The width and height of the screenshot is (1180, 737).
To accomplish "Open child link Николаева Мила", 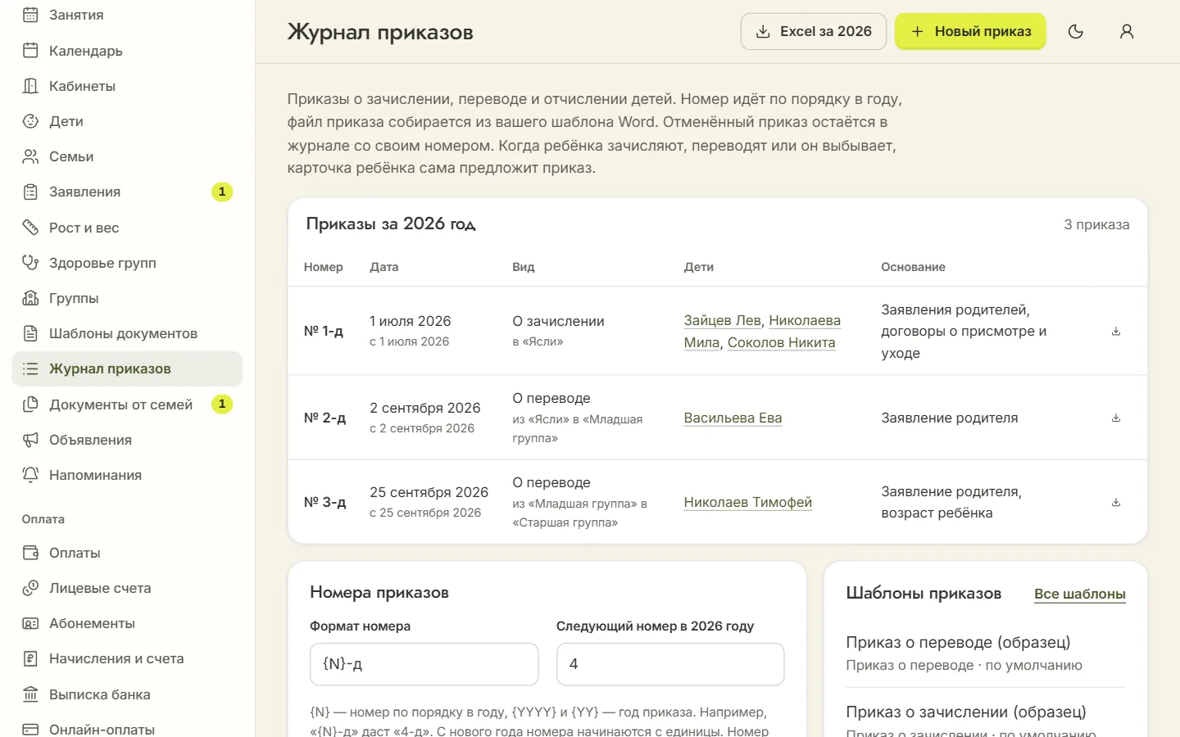I will pos(762,332).
